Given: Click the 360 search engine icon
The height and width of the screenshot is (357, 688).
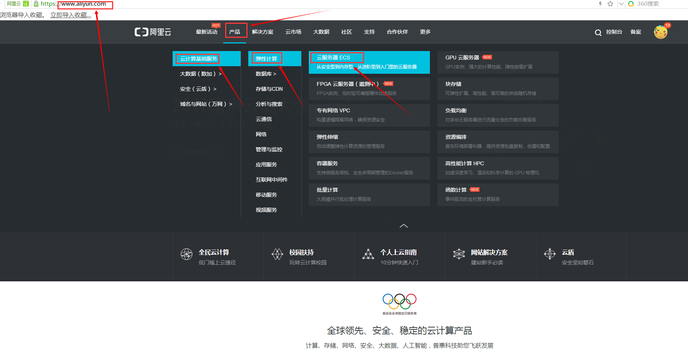Looking at the screenshot, I should pos(631,4).
